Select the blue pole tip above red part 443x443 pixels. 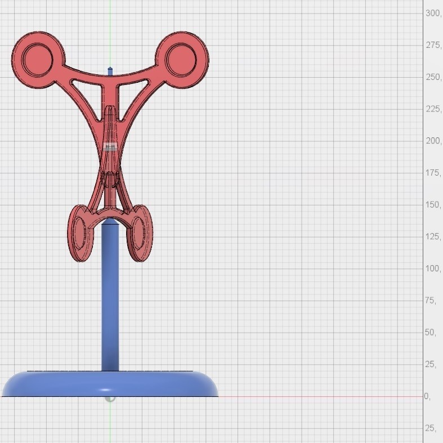(110, 71)
